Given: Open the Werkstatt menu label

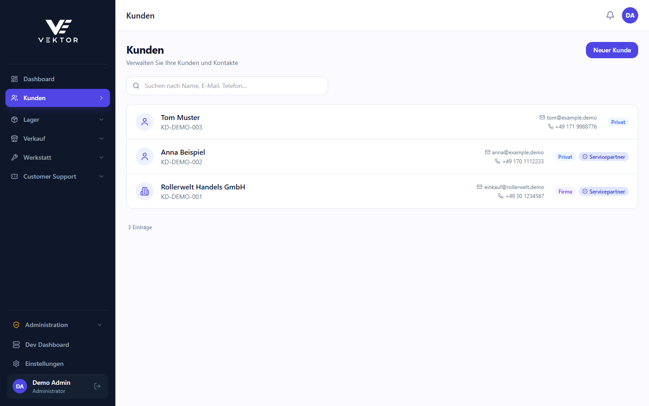Looking at the screenshot, I should 37,157.
